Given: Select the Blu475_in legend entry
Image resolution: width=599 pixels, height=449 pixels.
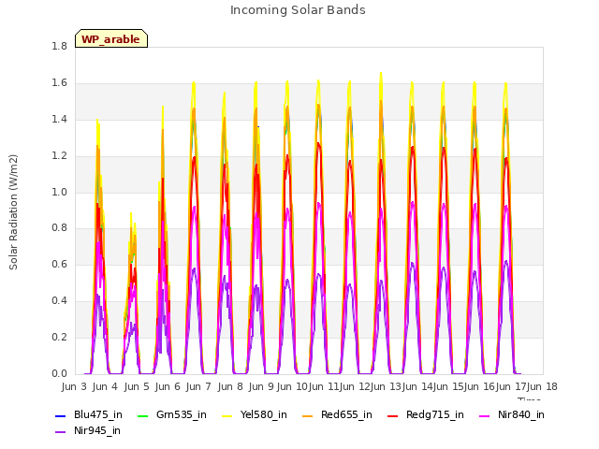Looking at the screenshot, I should pos(89,414).
